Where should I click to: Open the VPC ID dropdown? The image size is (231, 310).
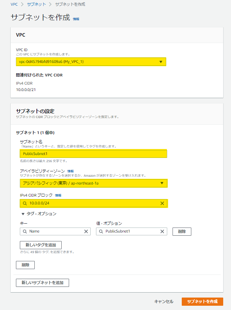(x=161, y=62)
